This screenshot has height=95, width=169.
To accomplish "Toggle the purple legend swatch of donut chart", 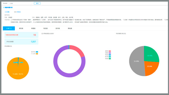I will [x=110, y=53].
